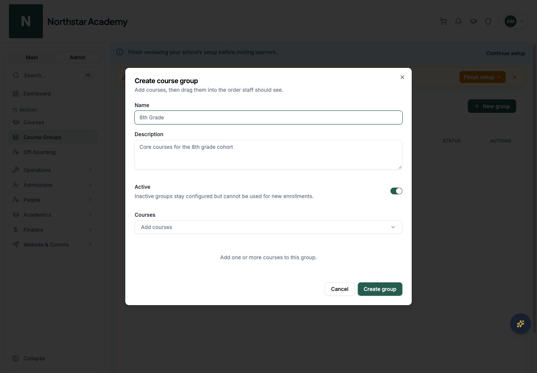Expand the Website & Comms section chevron

(x=90, y=245)
